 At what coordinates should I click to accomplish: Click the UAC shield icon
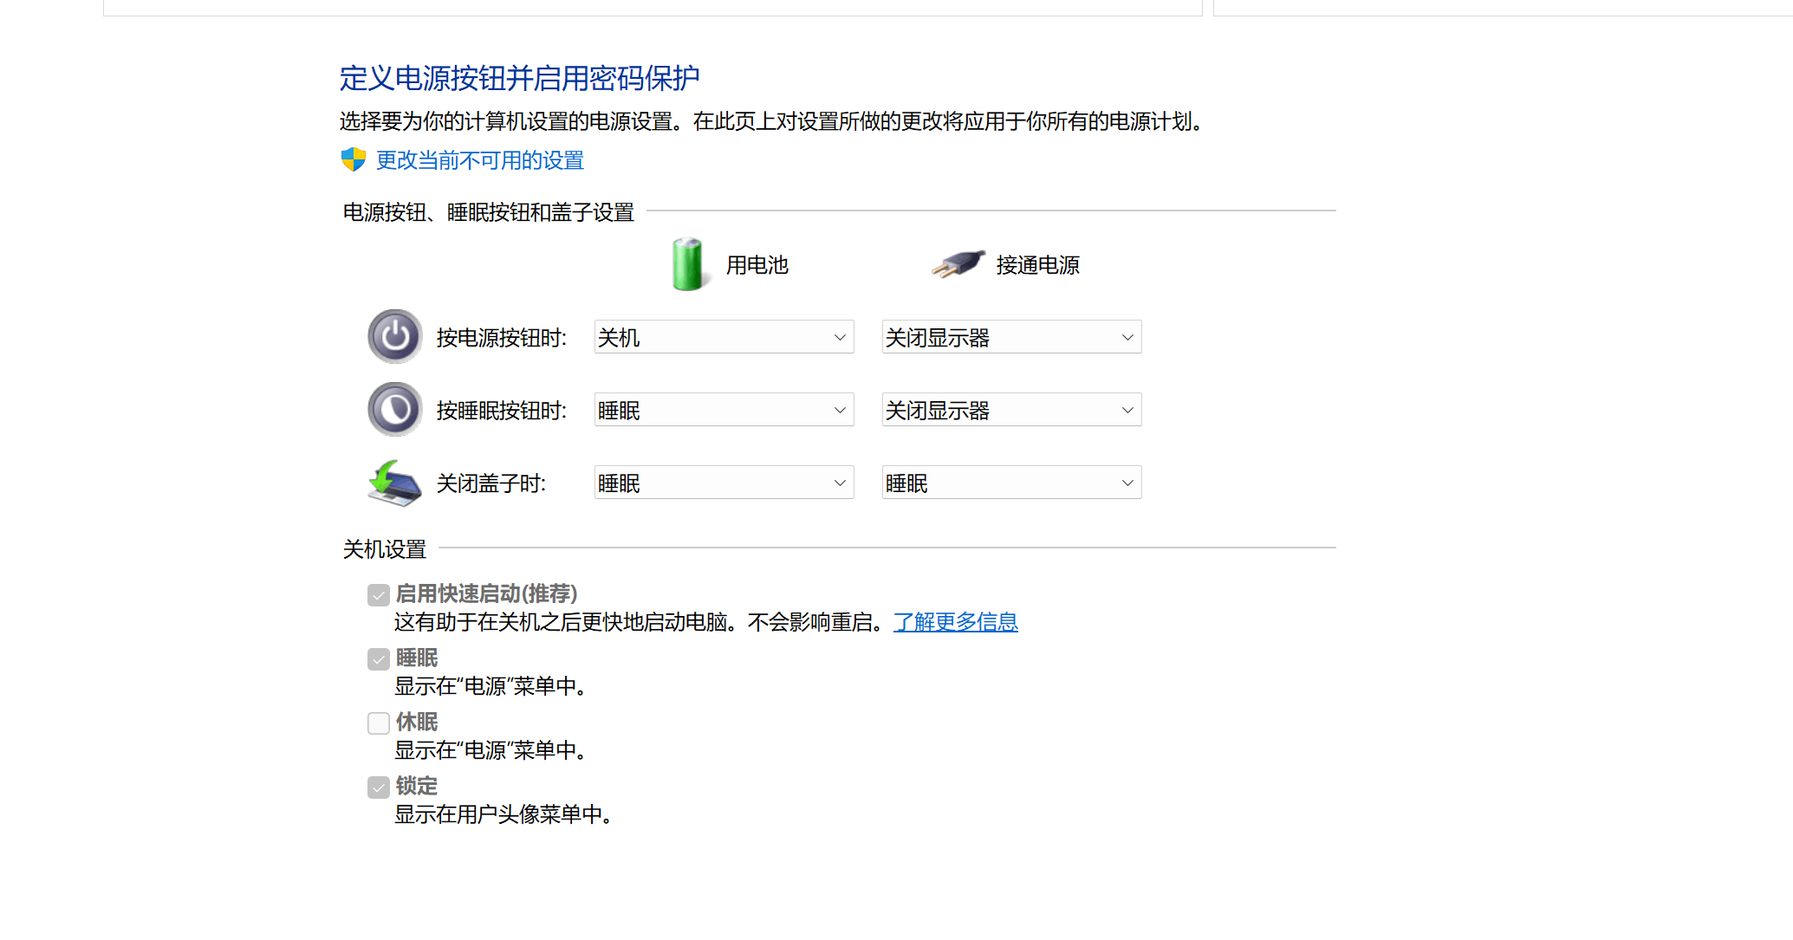(354, 159)
